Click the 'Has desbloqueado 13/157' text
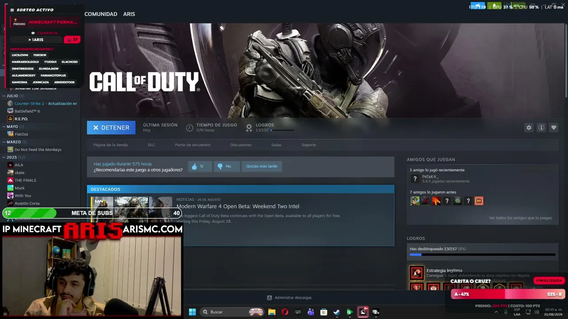 coord(433,249)
